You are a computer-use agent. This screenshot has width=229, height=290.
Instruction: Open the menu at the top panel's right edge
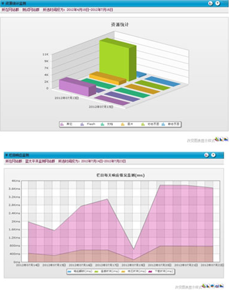coord(225,3)
